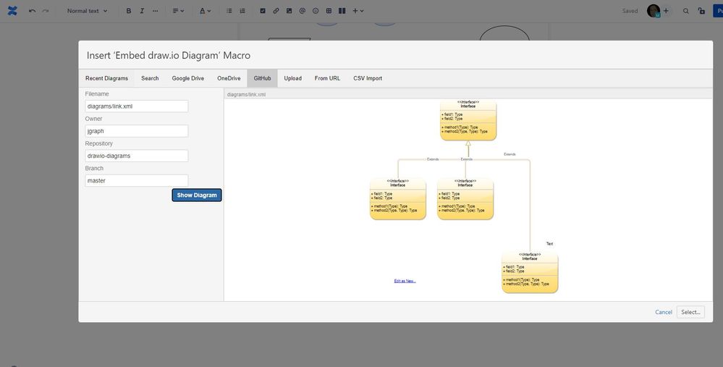This screenshot has width=723, height=367.
Task: Insert an image or file
Action: 289,11
